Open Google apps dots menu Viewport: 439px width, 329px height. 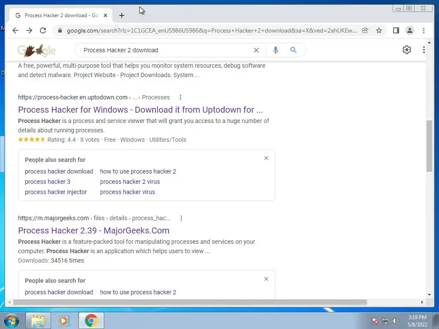424,50
